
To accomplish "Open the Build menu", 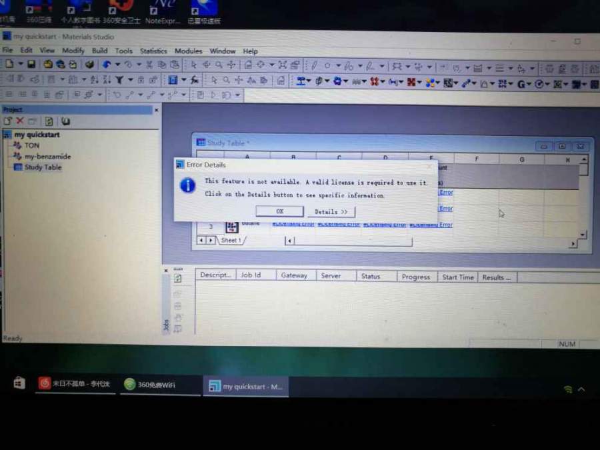I will click(x=99, y=51).
